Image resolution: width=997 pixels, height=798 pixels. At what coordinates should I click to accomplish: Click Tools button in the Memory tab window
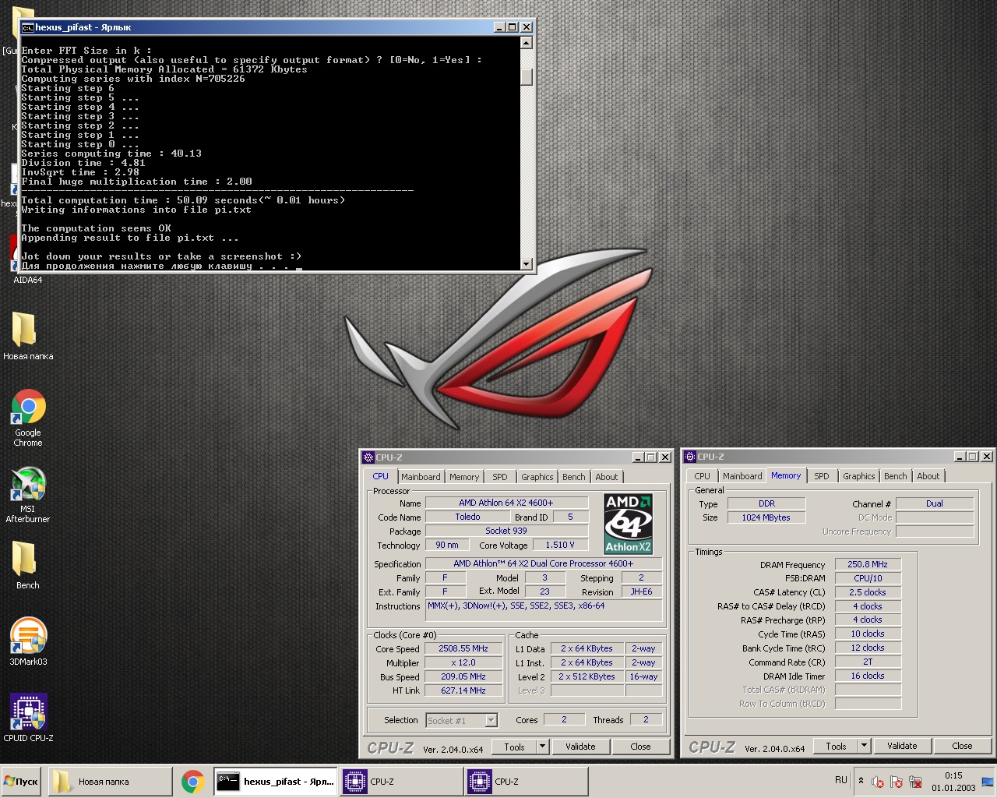(x=836, y=746)
